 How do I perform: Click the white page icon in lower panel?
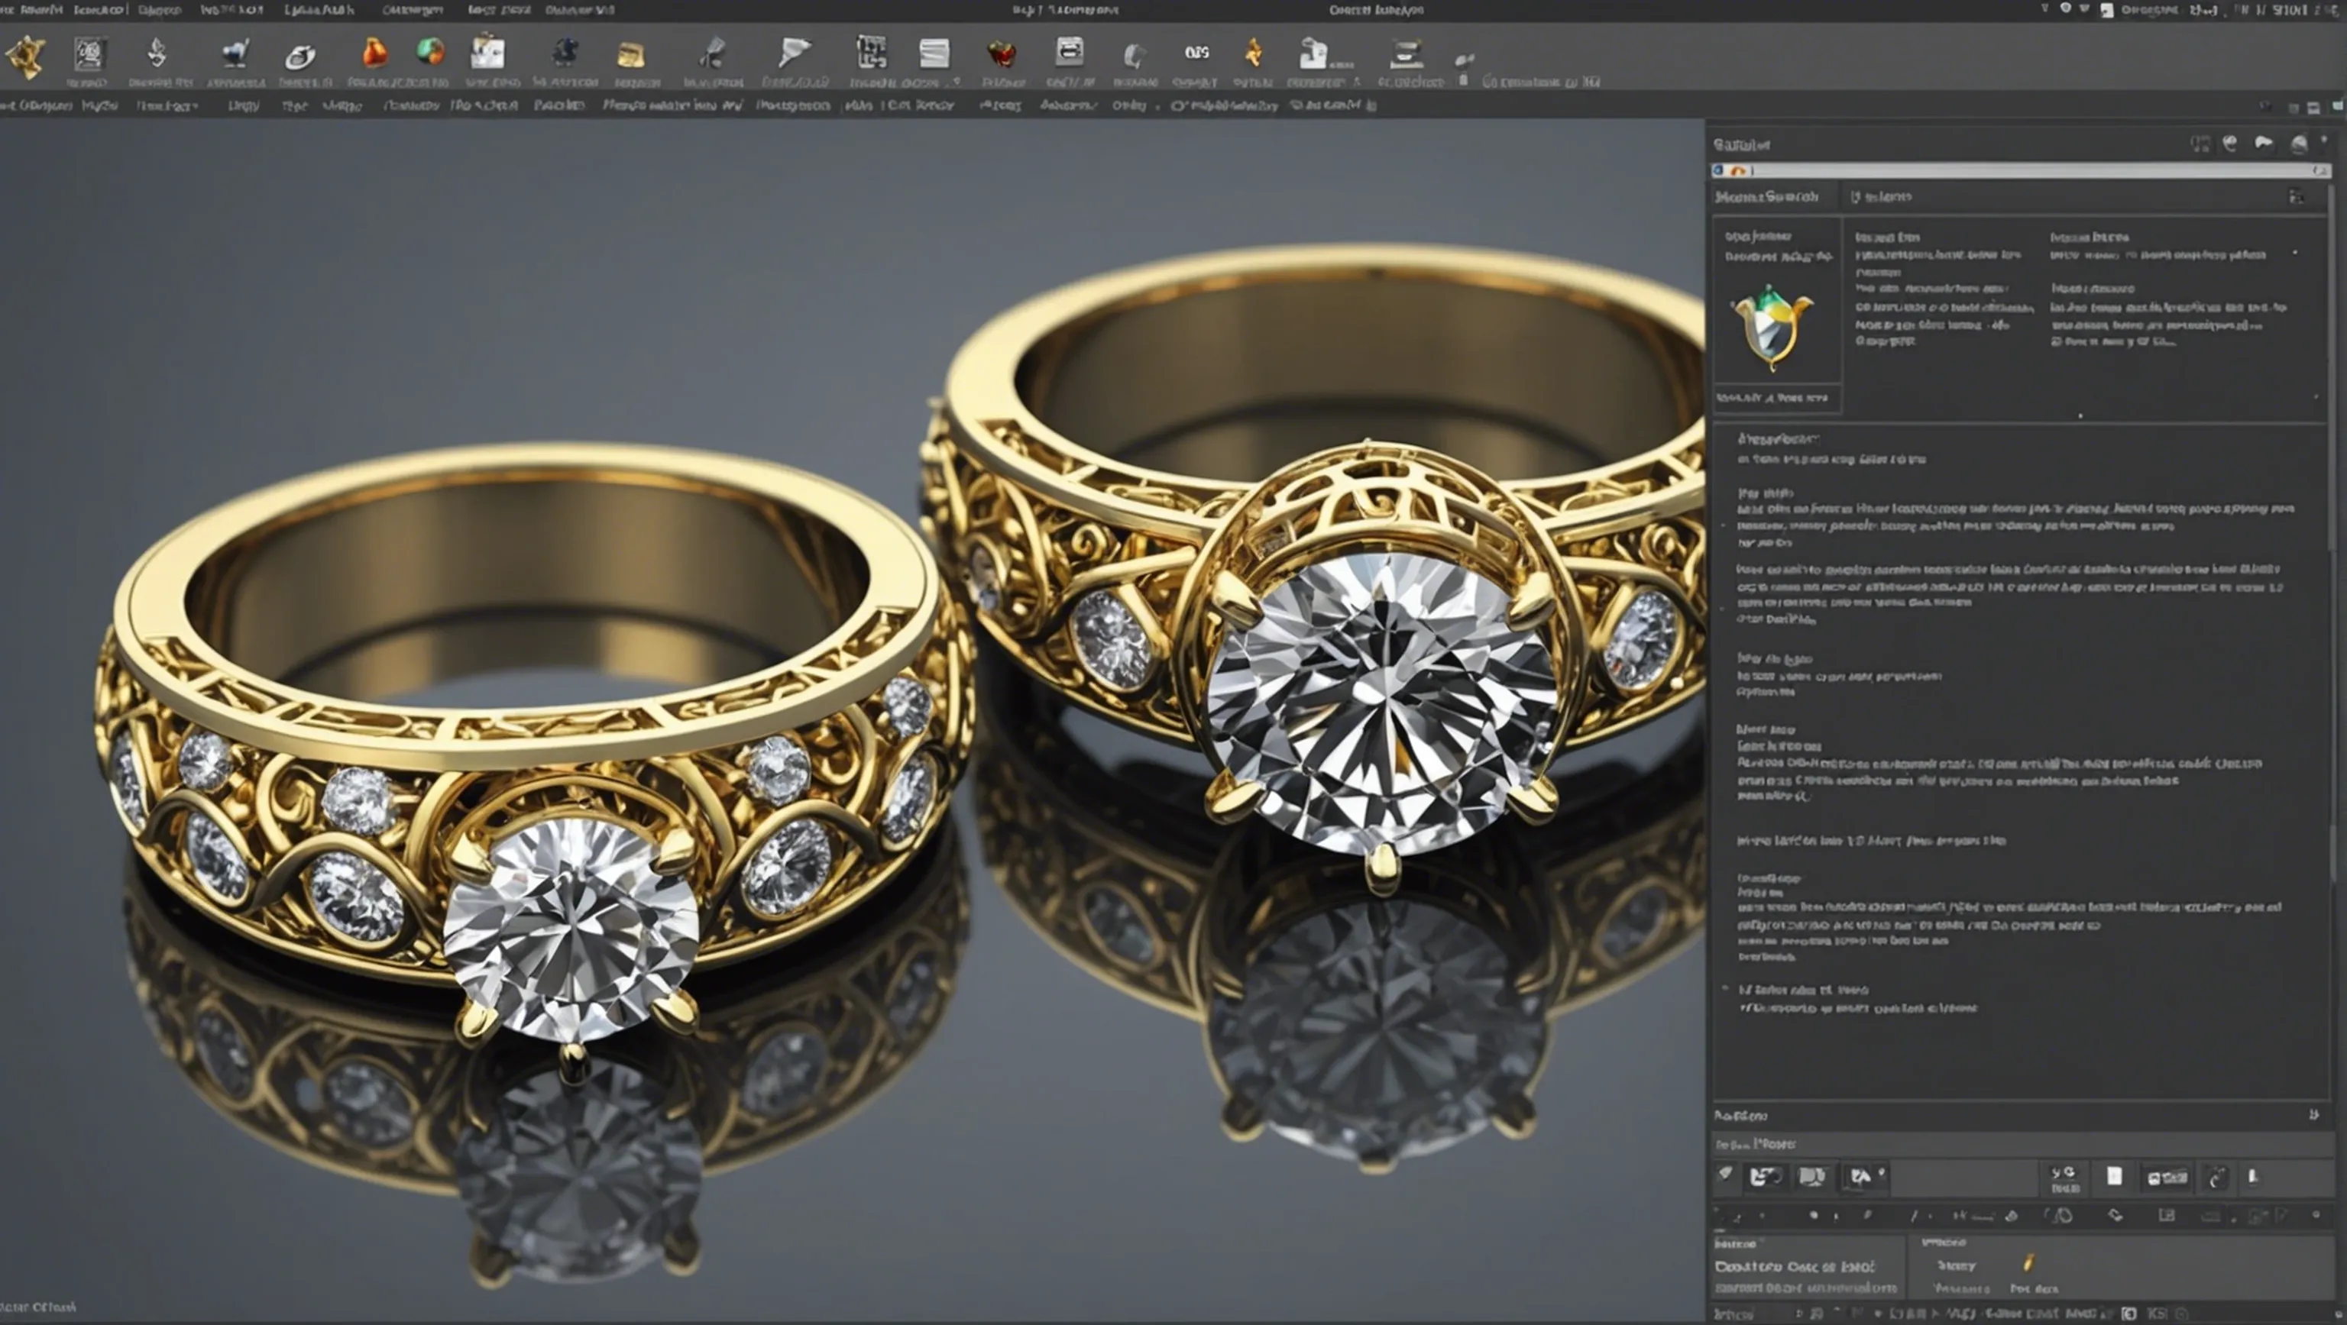click(x=2115, y=1177)
